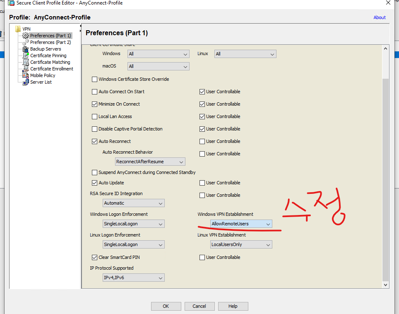Close the Profile Editor window
This screenshot has width=399, height=314.
click(x=388, y=3)
